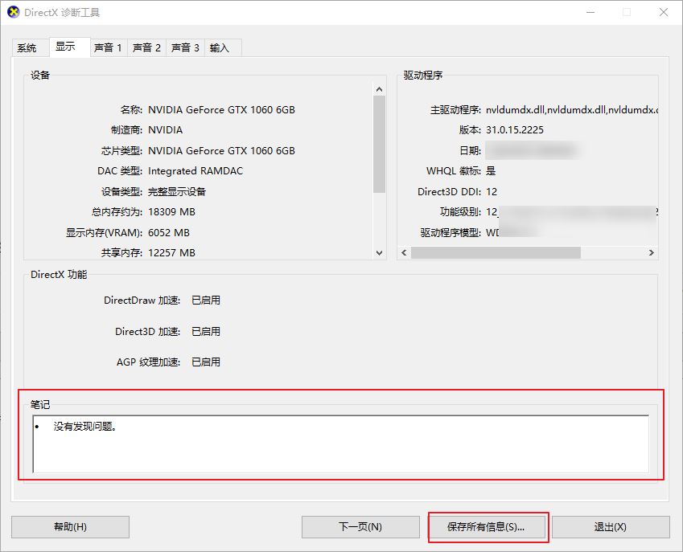Click the 18309 MB total memory value

click(171, 212)
